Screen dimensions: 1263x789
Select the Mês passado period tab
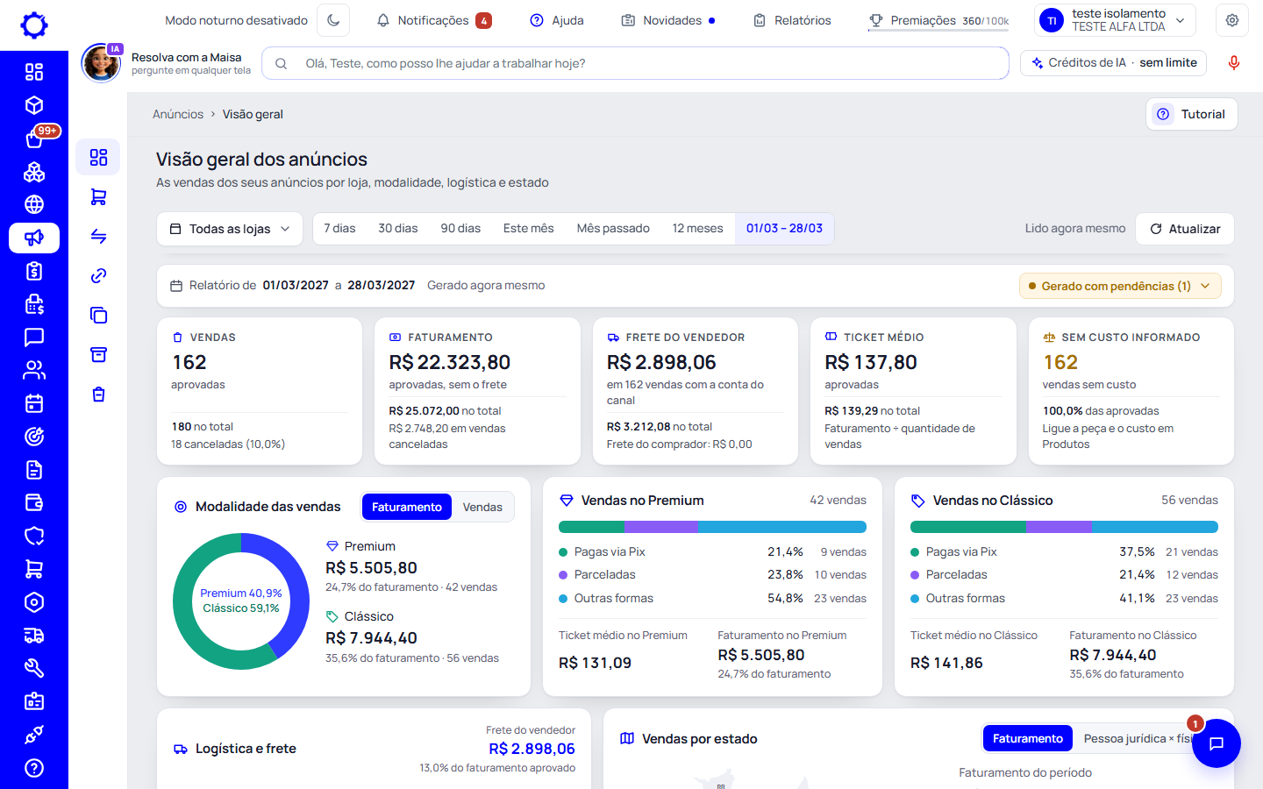613,229
